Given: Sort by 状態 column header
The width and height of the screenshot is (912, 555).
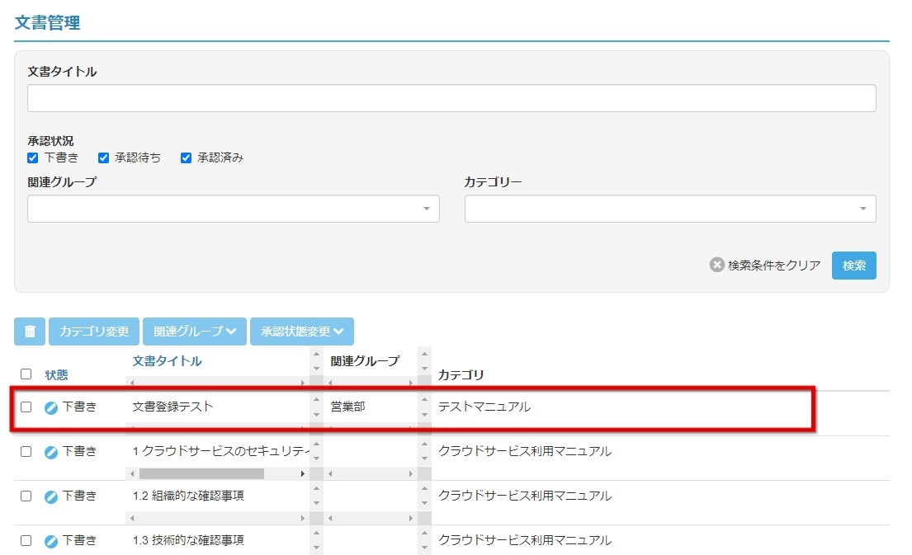Looking at the screenshot, I should tap(56, 375).
